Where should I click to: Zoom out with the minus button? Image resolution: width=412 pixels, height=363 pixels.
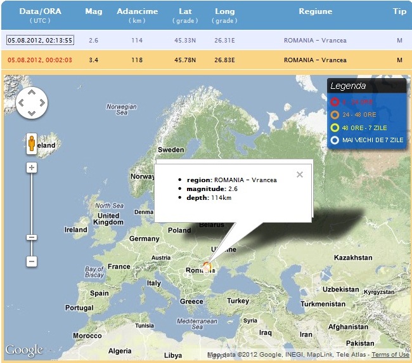[32, 261]
